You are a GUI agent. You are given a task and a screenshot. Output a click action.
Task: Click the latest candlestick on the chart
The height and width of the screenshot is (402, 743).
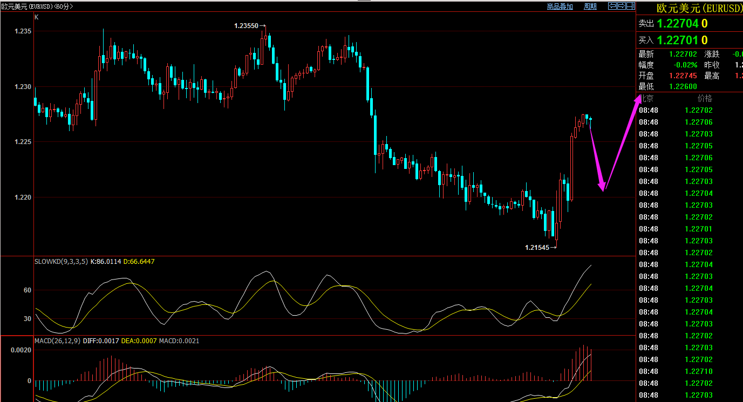(x=590, y=120)
